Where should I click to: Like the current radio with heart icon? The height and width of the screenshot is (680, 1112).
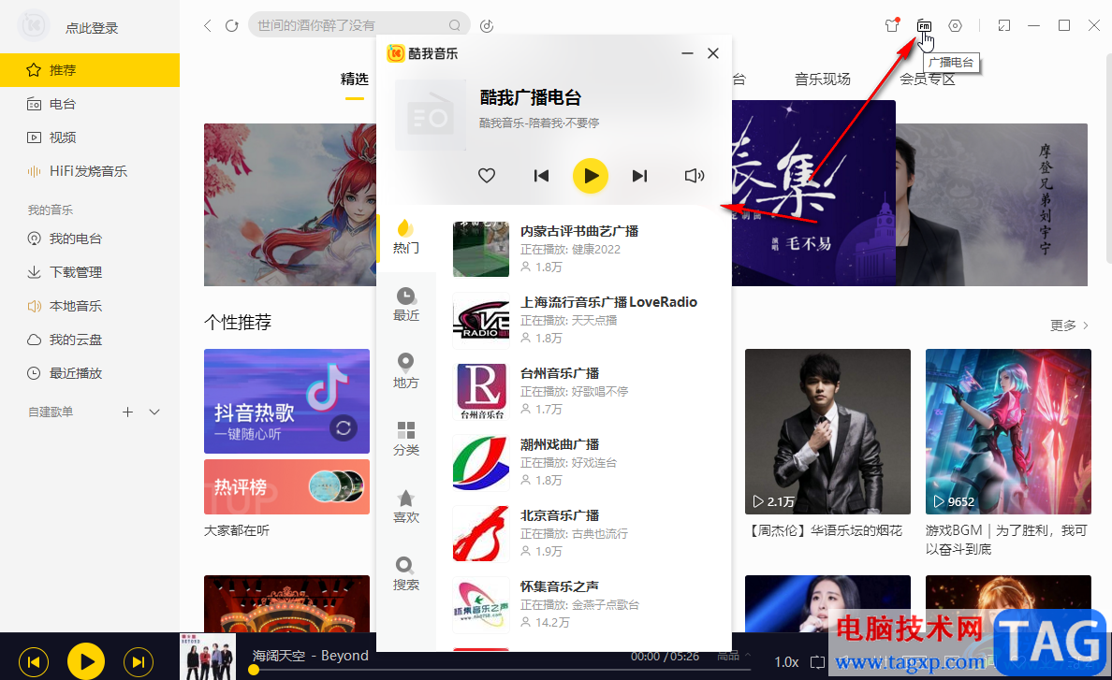(x=487, y=175)
